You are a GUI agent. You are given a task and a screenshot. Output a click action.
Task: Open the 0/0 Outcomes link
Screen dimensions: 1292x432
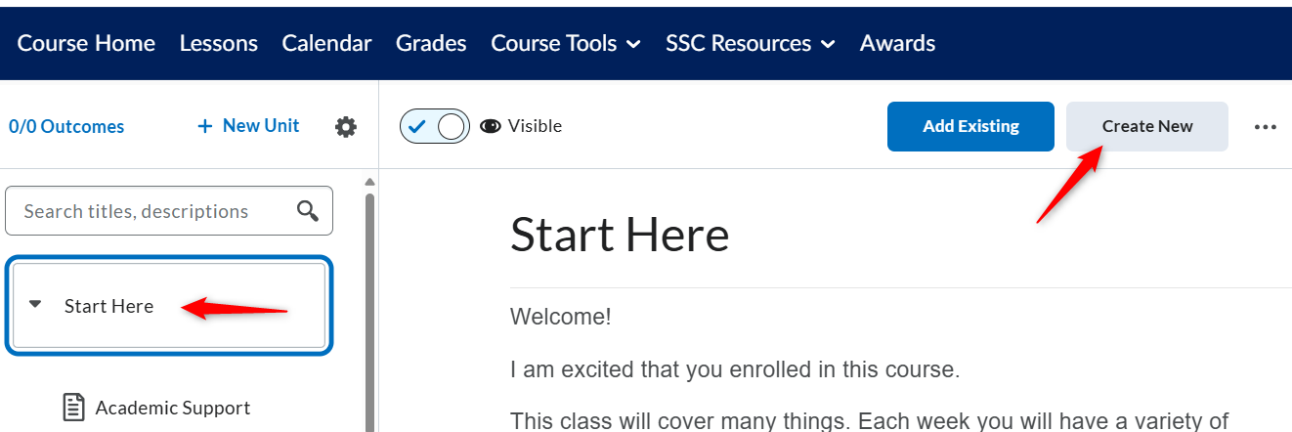click(x=66, y=126)
